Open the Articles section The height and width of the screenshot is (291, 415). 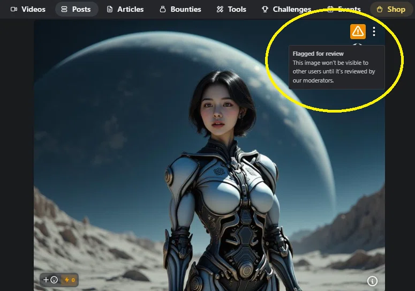[x=125, y=9]
